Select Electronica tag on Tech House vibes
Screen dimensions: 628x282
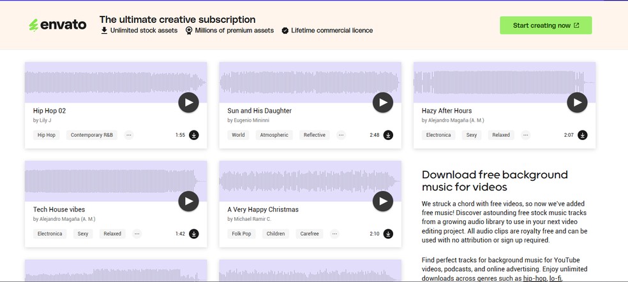(50, 234)
